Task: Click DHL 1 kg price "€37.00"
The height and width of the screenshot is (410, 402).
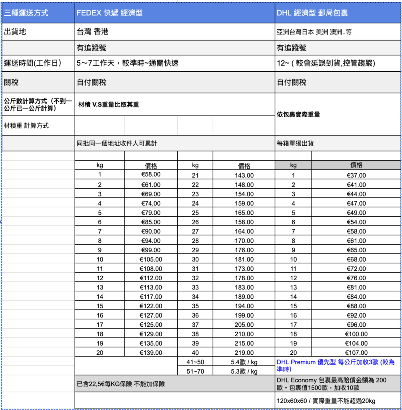Action: point(356,175)
